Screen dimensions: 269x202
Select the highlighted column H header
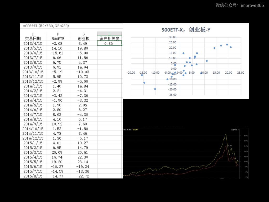[x=109, y=34]
